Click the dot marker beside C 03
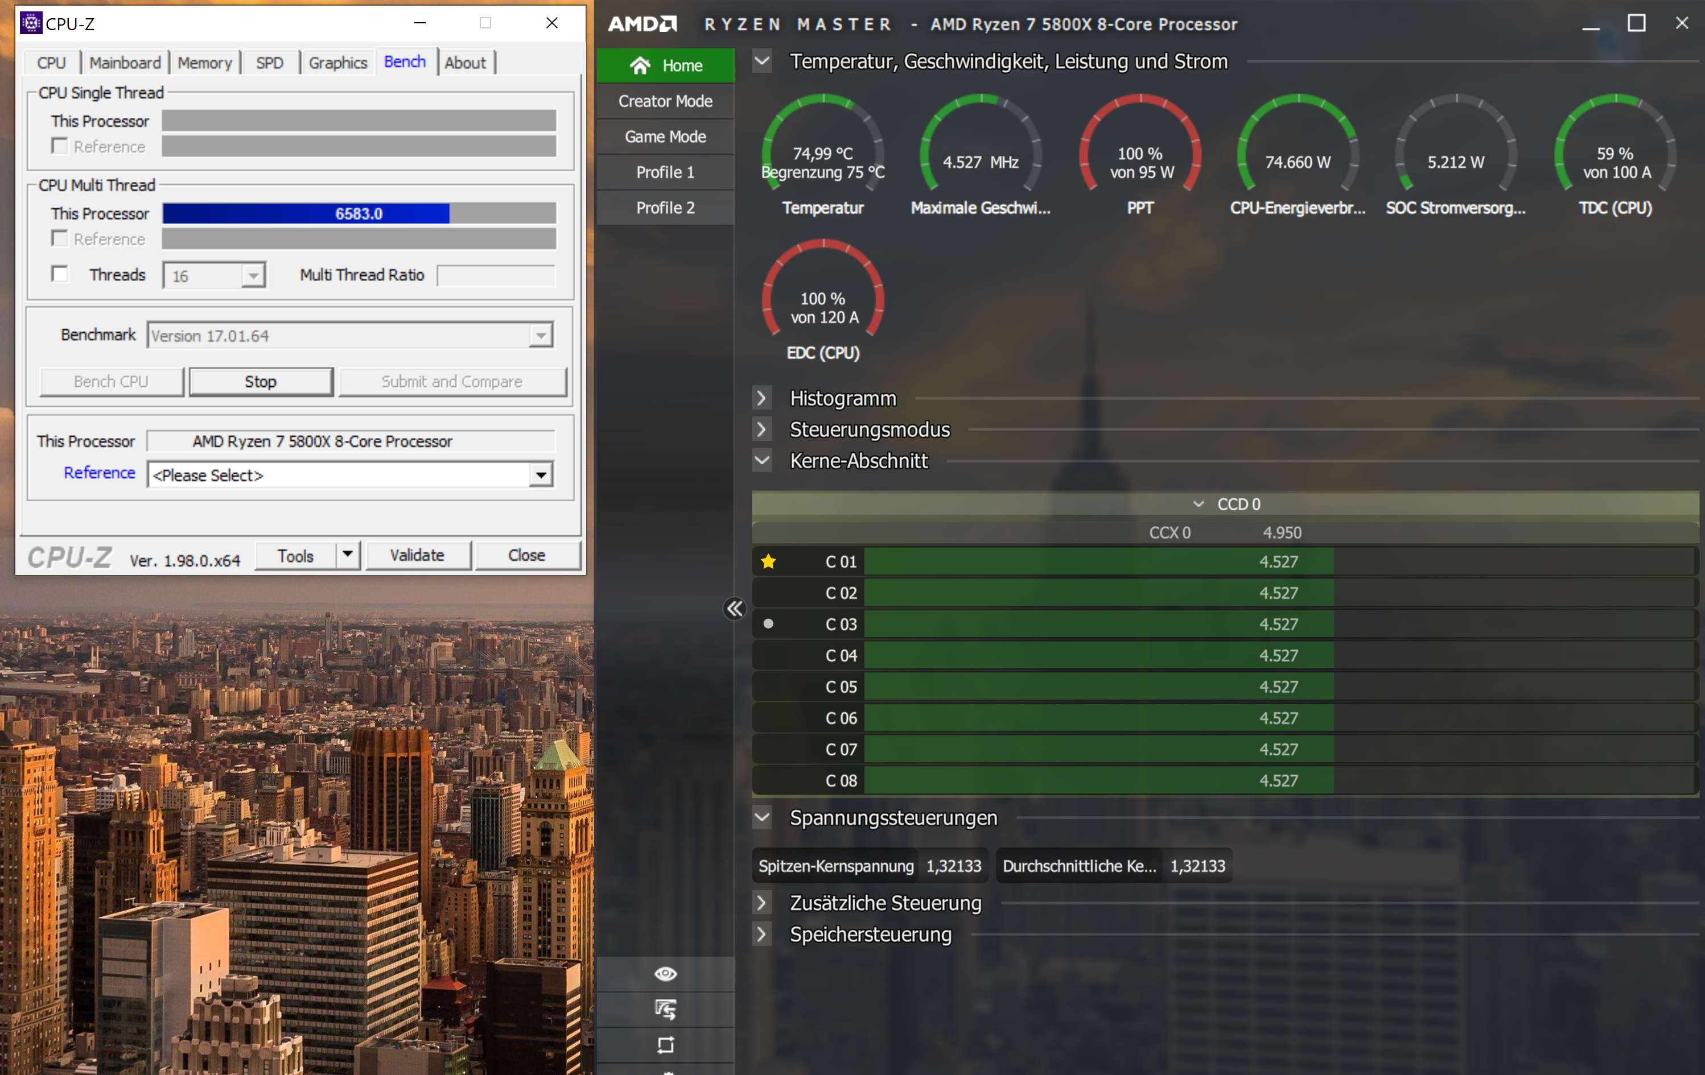 click(768, 624)
